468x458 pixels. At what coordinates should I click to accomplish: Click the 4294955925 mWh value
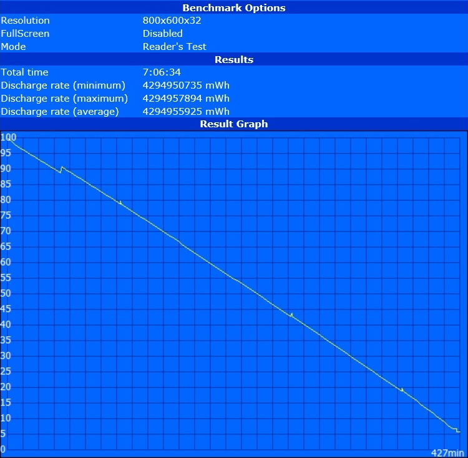click(186, 112)
